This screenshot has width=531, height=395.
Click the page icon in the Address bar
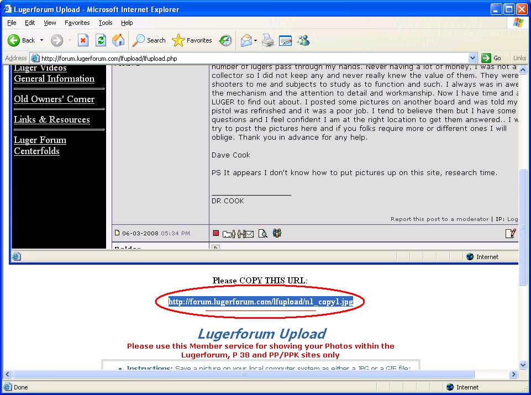[35, 58]
